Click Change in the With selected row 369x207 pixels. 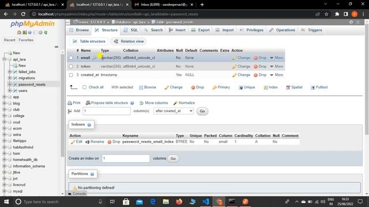tap(174, 87)
